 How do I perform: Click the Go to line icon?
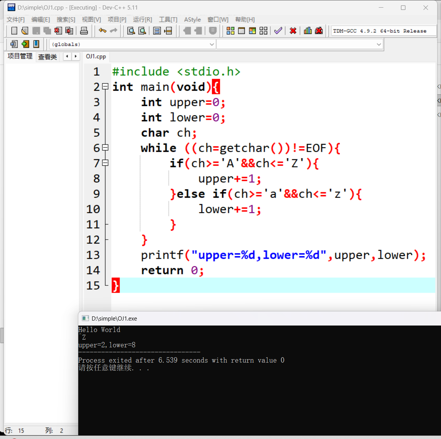[x=168, y=31]
